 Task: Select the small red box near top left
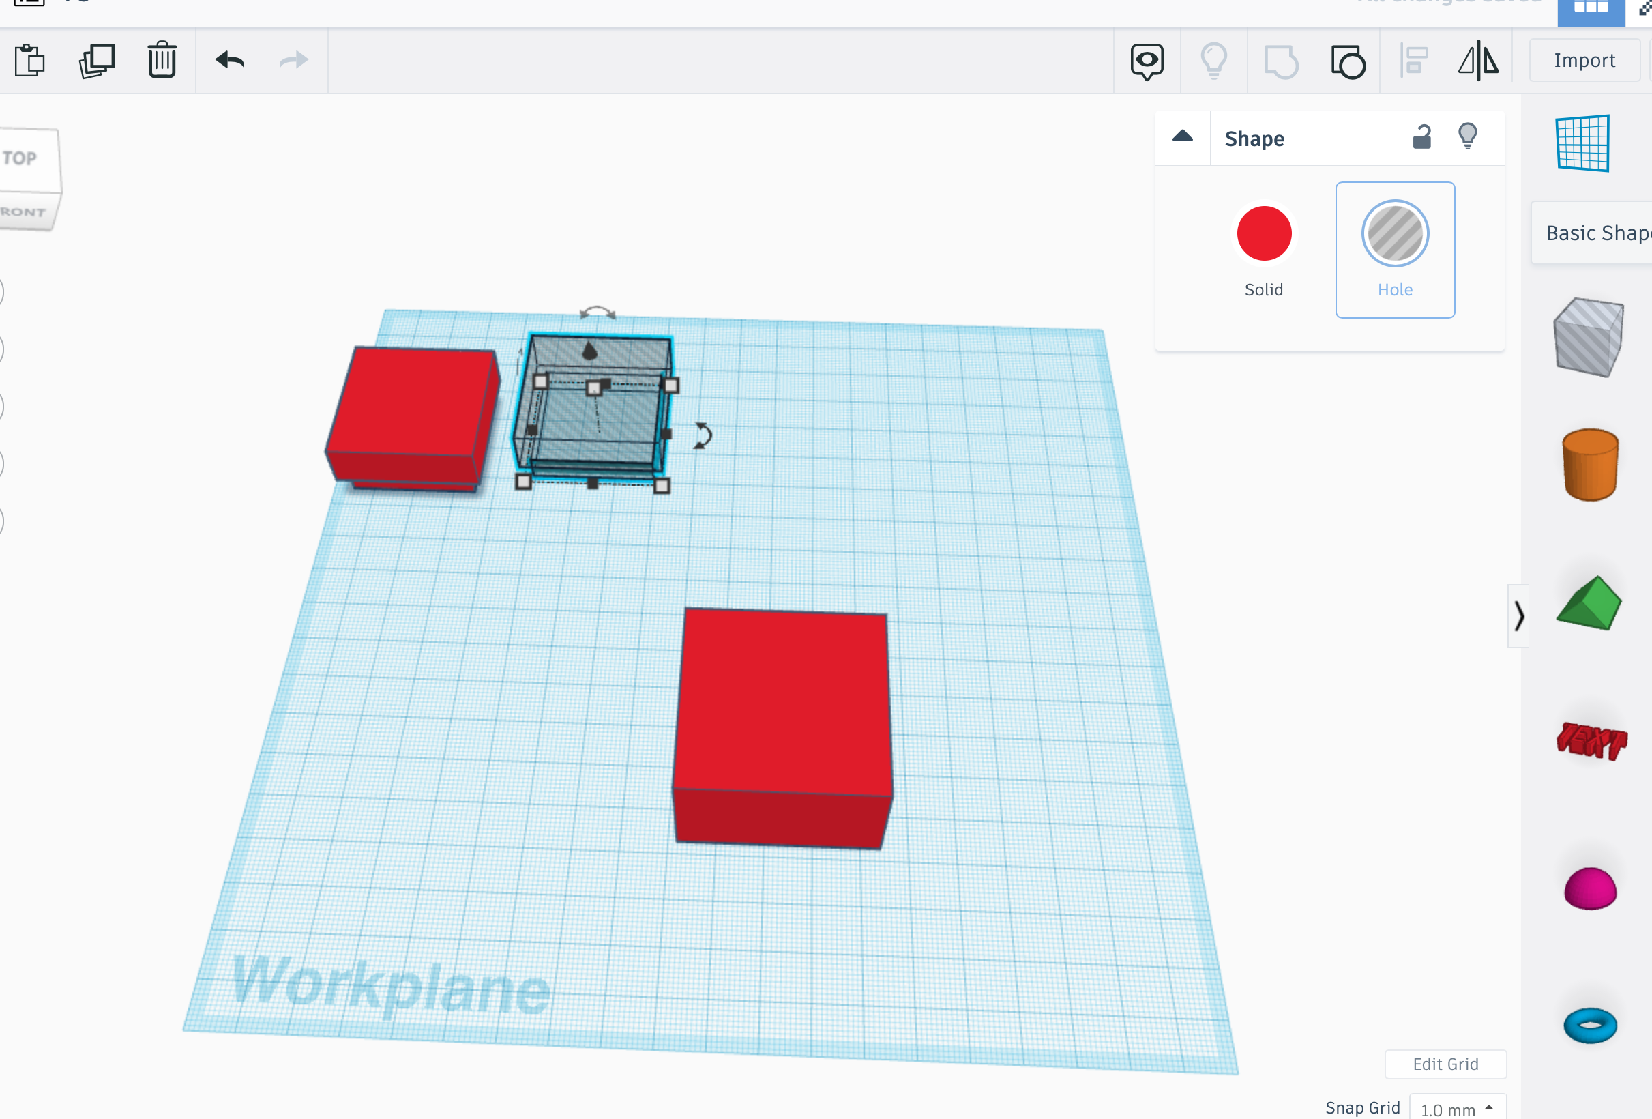(412, 418)
